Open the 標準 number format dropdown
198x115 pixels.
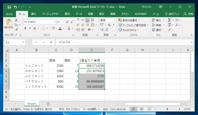click(114, 20)
